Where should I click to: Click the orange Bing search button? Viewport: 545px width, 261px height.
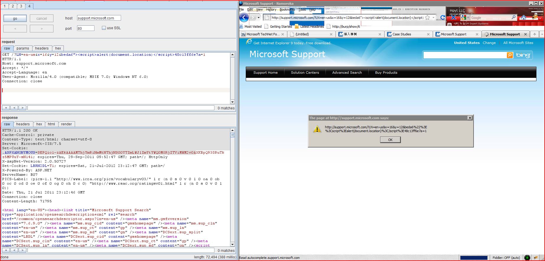[510, 55]
